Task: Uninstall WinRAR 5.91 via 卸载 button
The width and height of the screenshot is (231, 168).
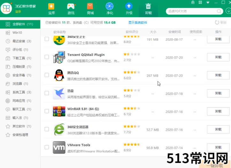Action: point(218,111)
